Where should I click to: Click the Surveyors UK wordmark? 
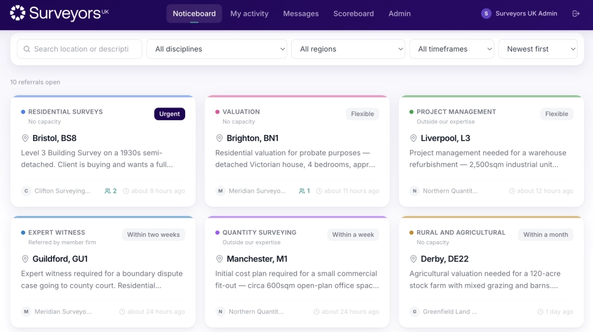(69, 14)
